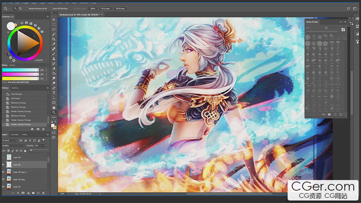This screenshot has width=361, height=203.
Task: Select the Eraser tool
Action: tap(54, 68)
